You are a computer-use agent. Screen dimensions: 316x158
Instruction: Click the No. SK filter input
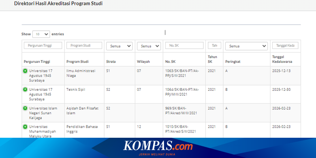(184, 45)
